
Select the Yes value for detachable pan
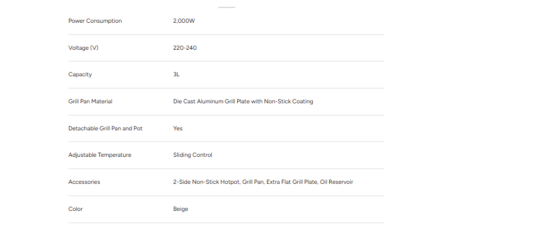178,128
